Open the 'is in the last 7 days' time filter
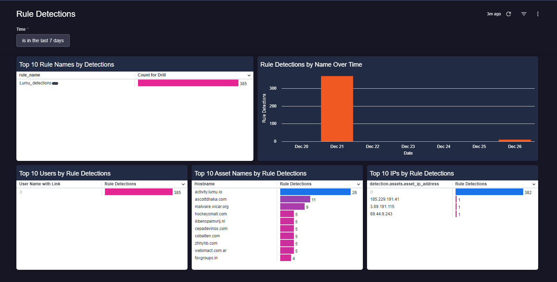 point(43,40)
